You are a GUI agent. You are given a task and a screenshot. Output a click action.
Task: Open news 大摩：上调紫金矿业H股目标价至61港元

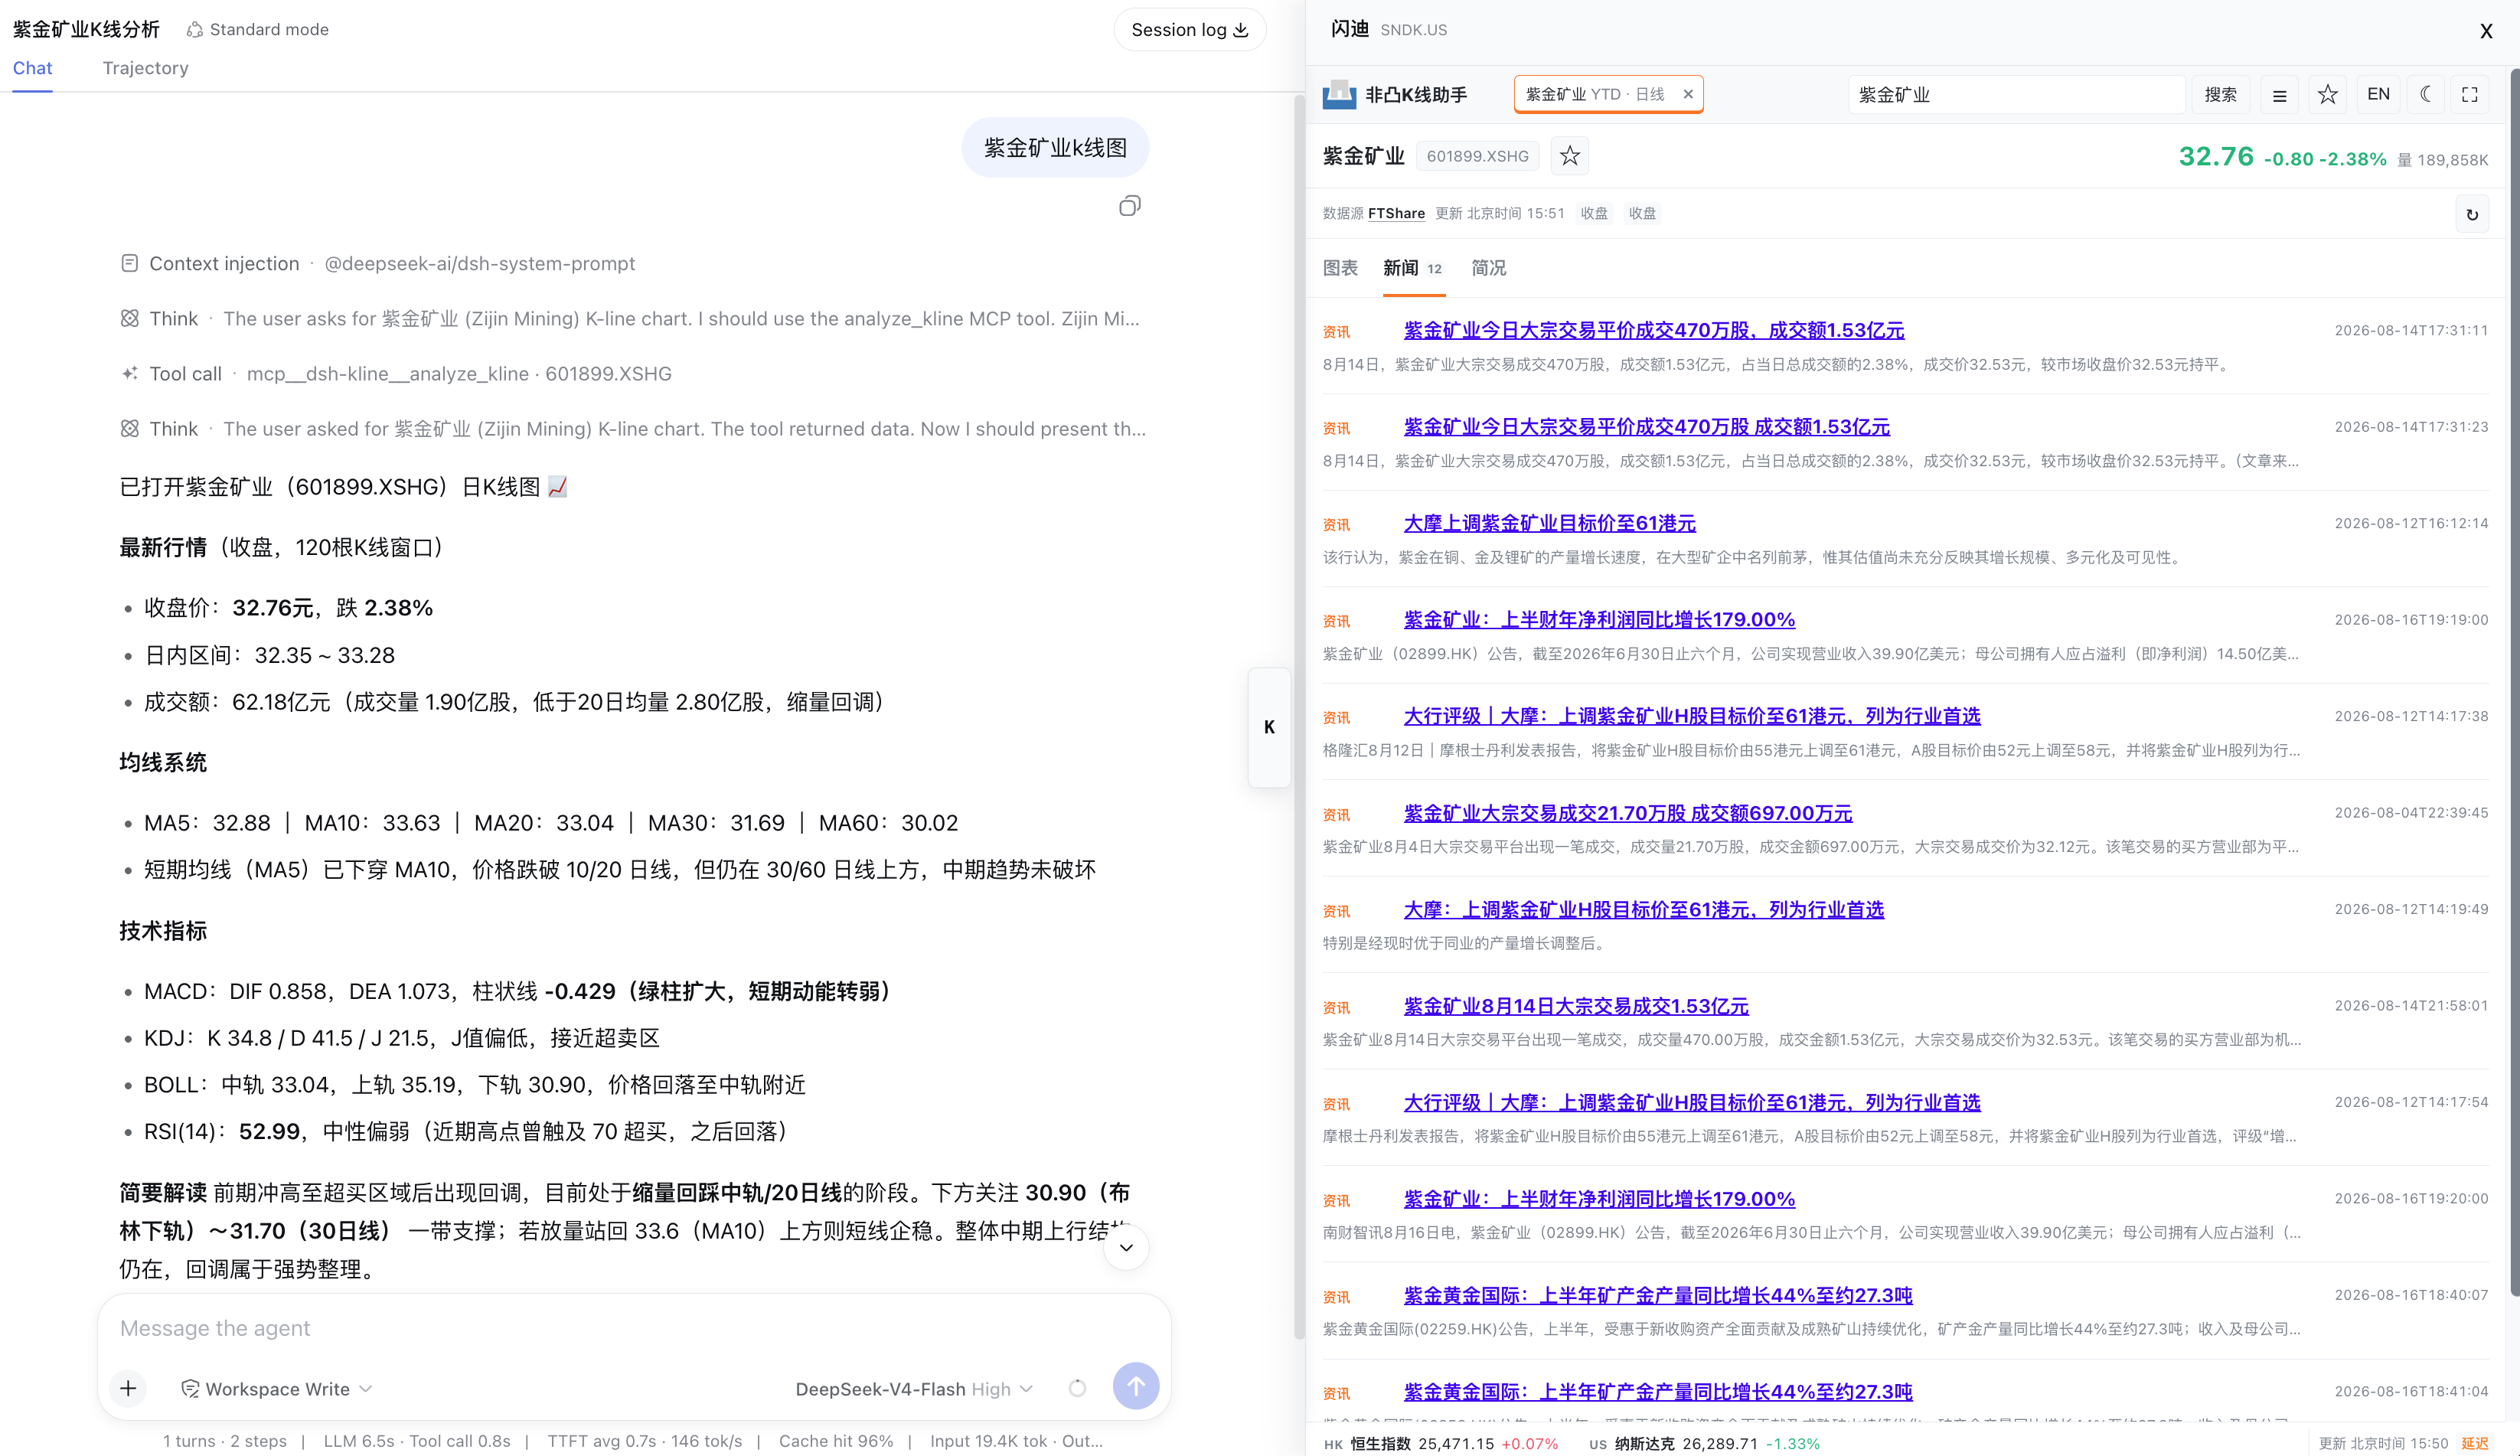point(1643,910)
